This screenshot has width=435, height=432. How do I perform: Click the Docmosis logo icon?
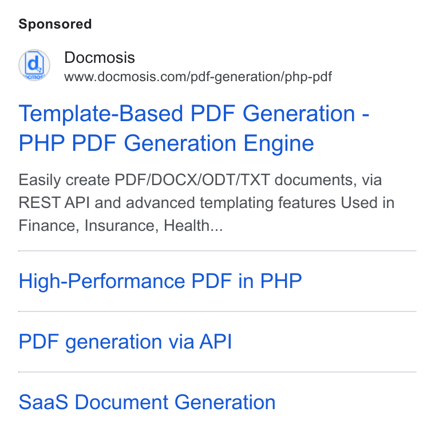[x=34, y=65]
